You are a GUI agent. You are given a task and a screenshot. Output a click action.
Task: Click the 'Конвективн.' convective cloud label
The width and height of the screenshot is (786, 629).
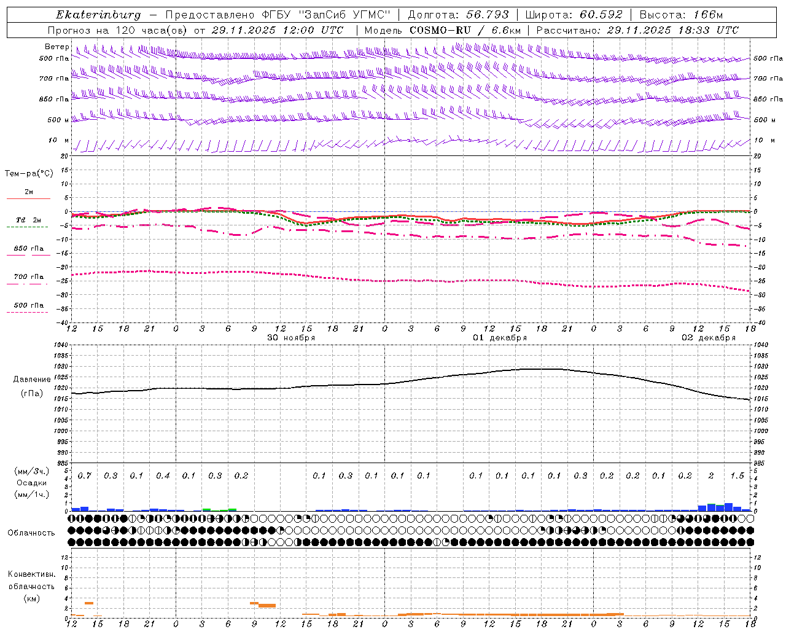coord(32,574)
